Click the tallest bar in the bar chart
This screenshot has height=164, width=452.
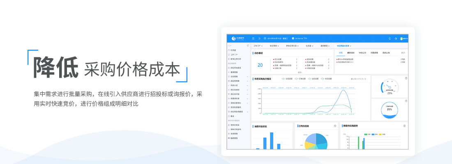click(x=272, y=141)
